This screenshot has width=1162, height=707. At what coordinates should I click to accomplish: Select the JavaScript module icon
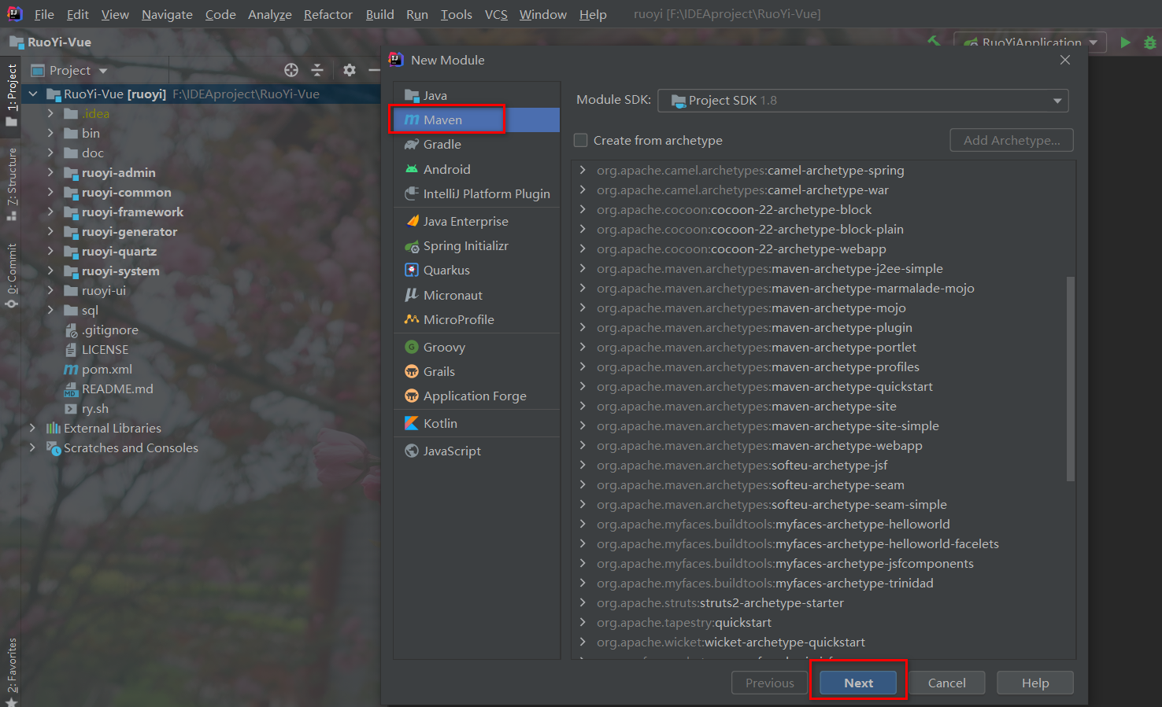tap(412, 451)
